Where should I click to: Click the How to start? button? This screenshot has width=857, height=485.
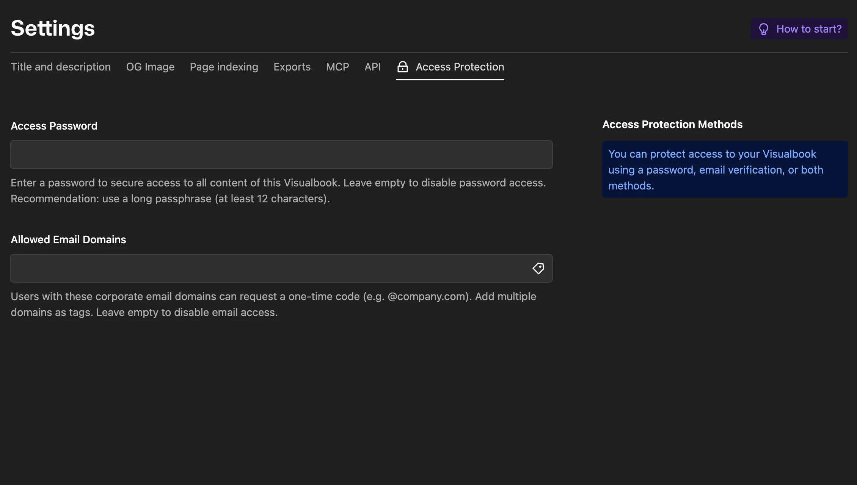pos(799,29)
